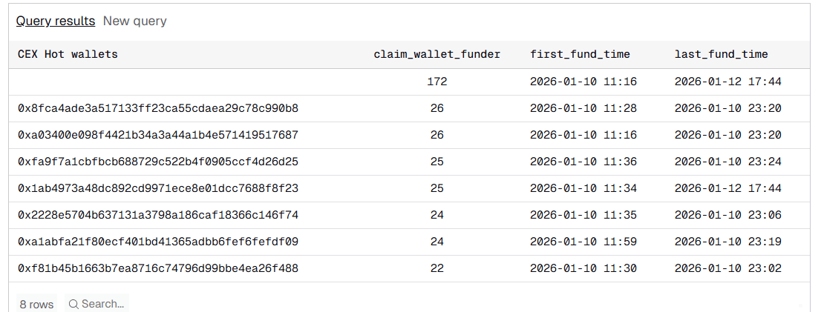Open the New query tab

click(x=134, y=21)
